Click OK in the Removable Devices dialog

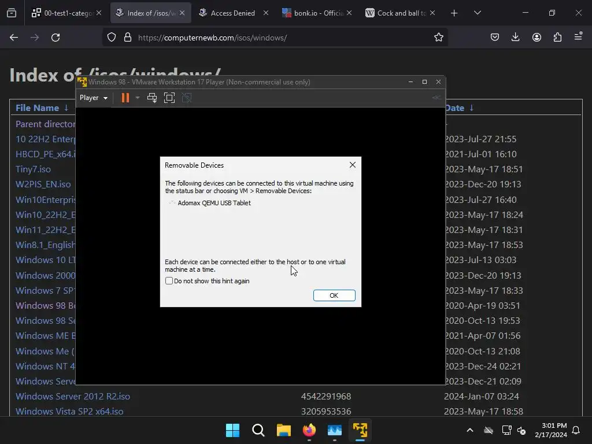pos(334,295)
